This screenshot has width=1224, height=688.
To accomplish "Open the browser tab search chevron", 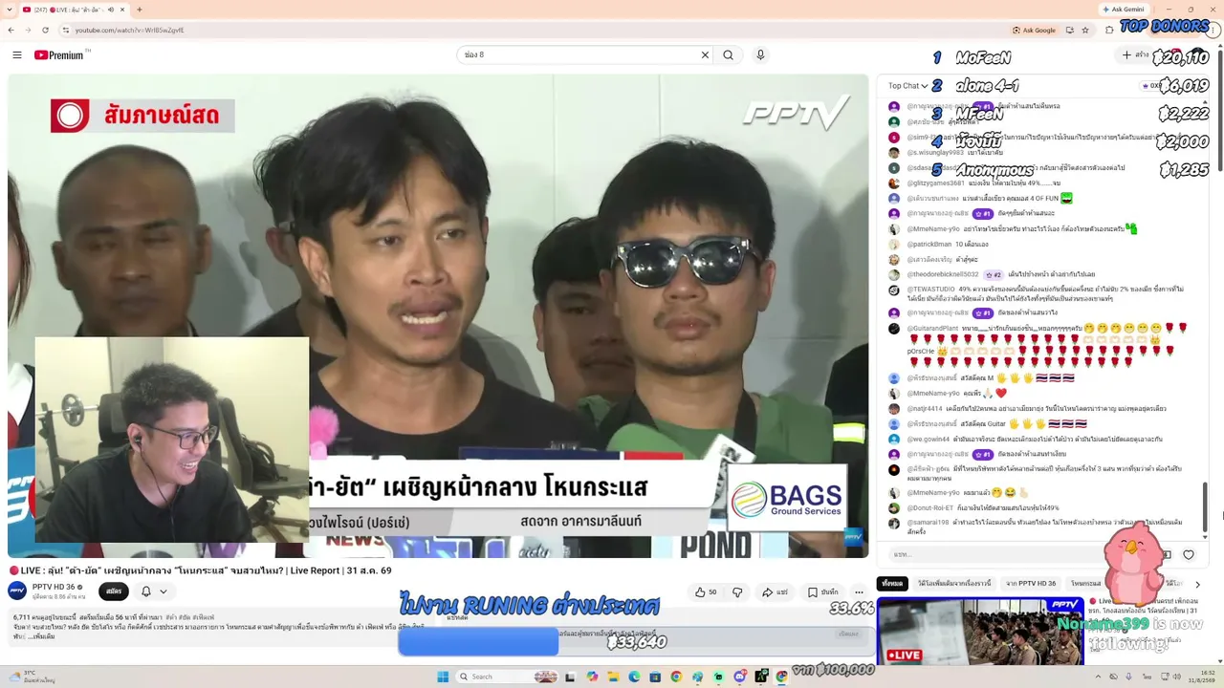I will pos(9,10).
